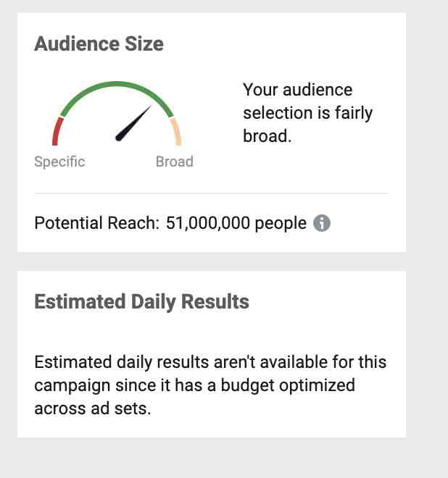This screenshot has width=448, height=478.
Task: Click 'Your audience' text line
Action: [297, 90]
